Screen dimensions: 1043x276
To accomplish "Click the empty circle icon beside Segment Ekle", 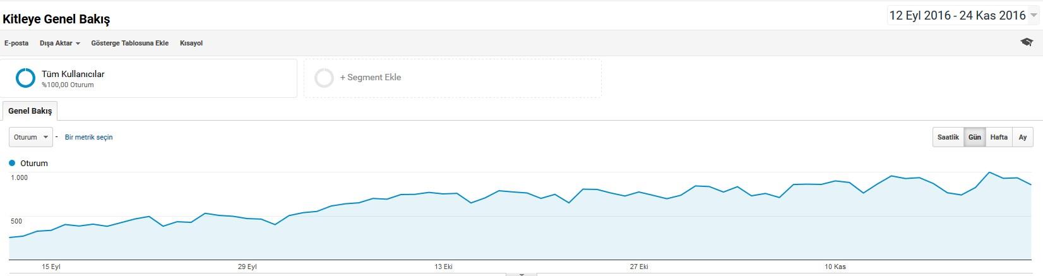I will coord(324,78).
